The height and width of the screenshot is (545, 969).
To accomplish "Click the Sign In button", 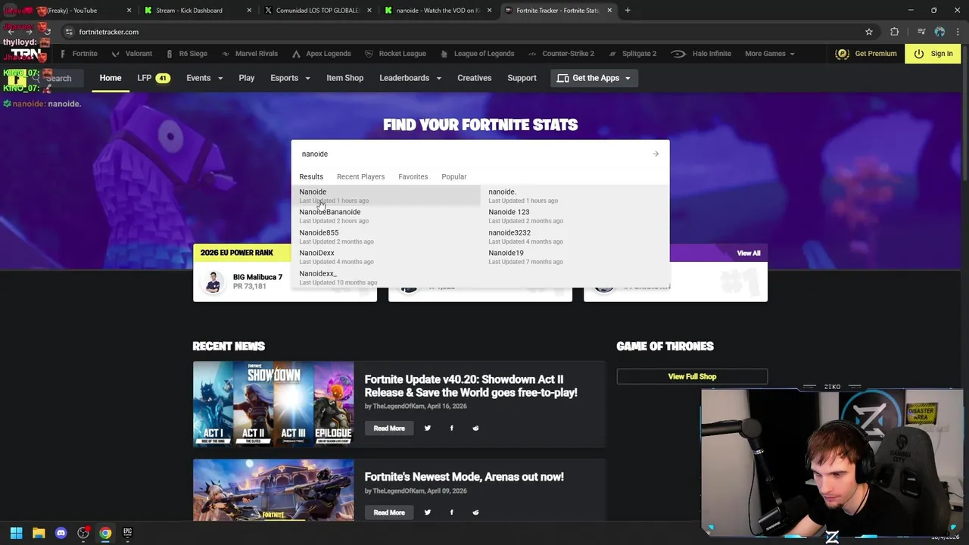I will point(933,54).
